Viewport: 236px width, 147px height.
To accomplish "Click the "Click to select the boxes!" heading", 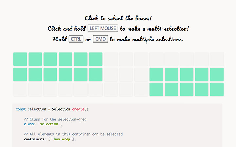I will point(118,18).
